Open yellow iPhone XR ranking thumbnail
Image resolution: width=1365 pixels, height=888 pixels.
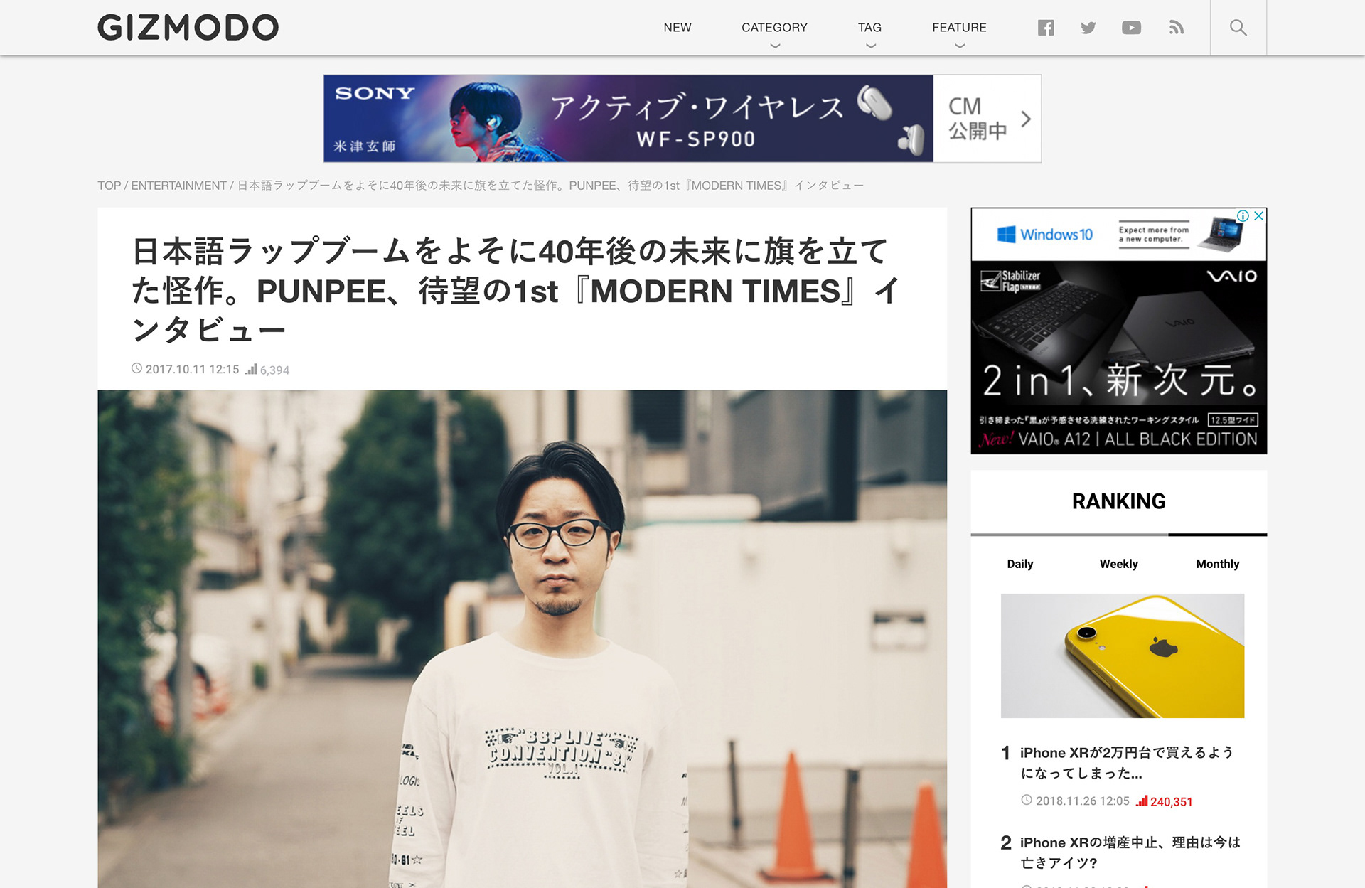[1122, 656]
